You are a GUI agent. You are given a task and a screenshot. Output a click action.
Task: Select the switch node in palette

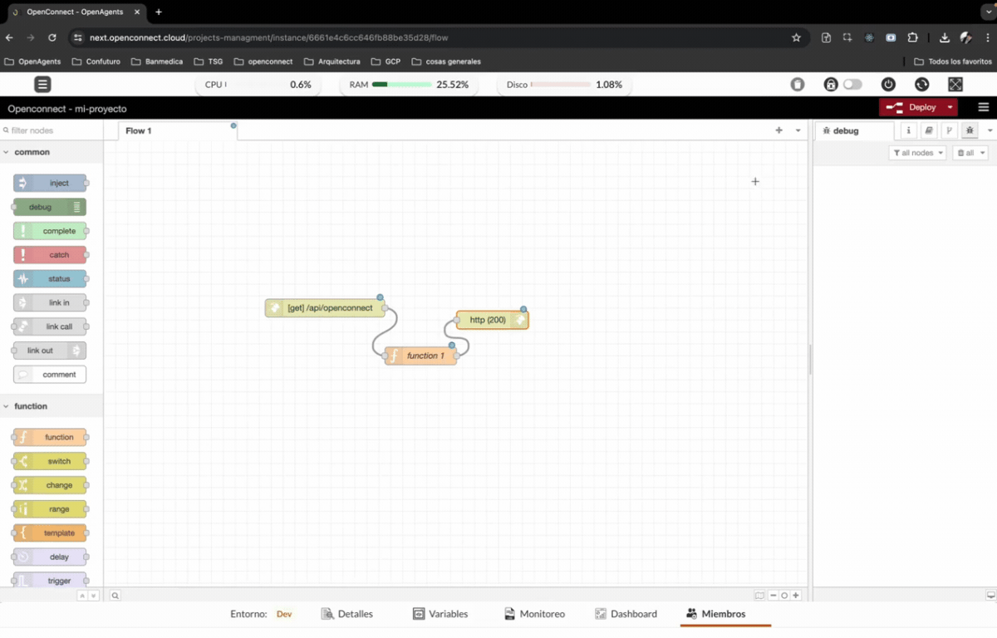pyautogui.click(x=50, y=461)
